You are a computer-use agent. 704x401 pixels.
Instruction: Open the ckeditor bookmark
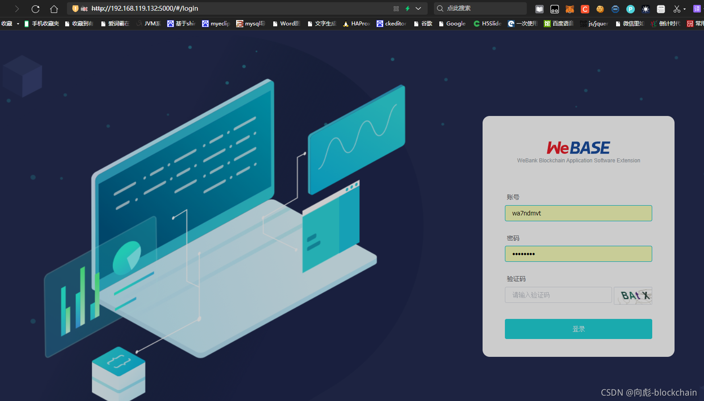coord(392,24)
